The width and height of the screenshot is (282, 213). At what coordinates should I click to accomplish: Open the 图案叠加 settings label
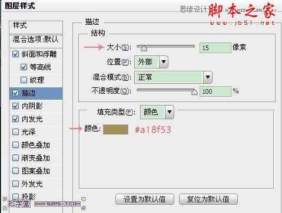tap(36, 171)
